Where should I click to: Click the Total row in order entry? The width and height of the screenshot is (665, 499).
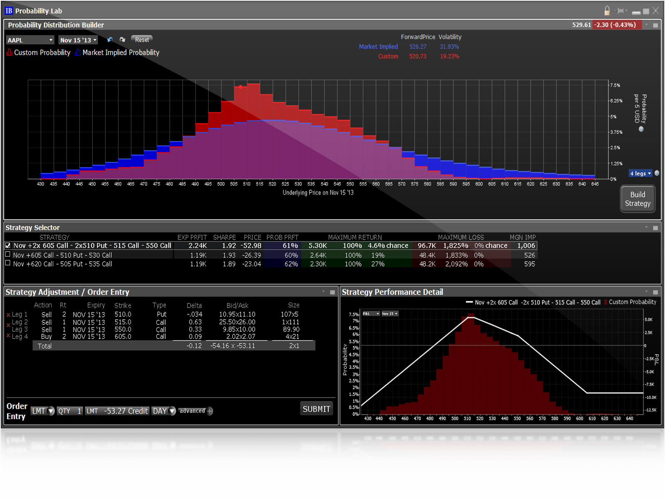[174, 346]
